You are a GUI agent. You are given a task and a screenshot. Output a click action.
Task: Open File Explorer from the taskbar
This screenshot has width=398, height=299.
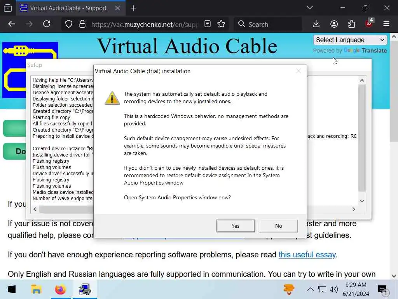pos(36,289)
